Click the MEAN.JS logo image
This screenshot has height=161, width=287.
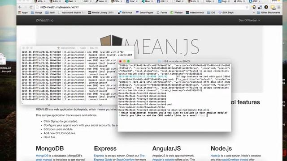(149, 46)
